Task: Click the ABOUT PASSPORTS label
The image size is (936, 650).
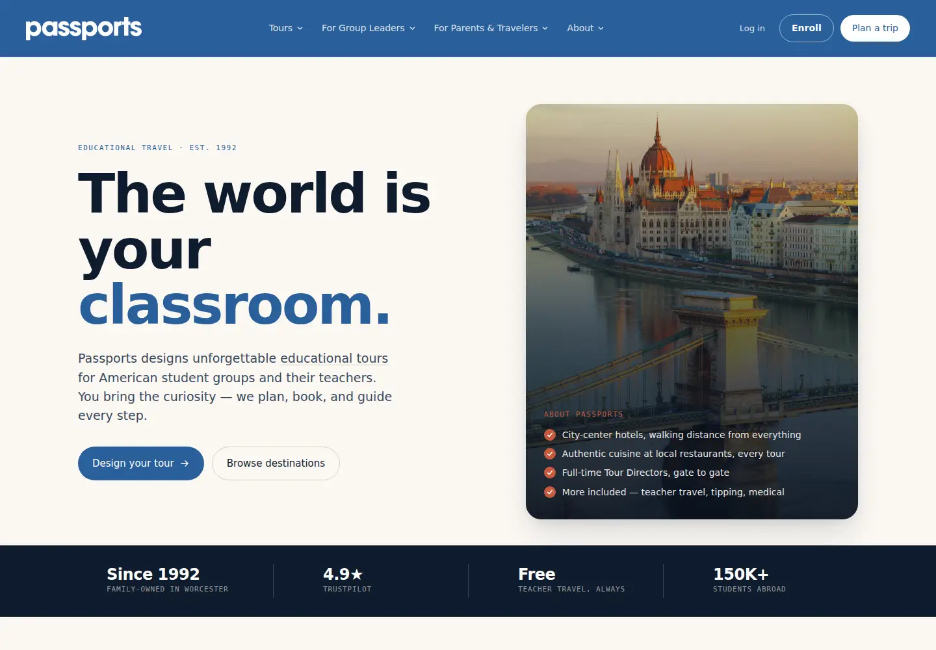Action: point(584,414)
